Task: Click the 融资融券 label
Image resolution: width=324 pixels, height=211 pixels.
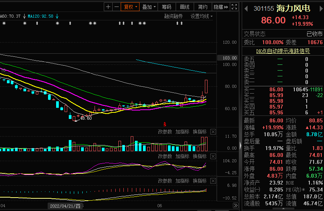Action: [x=173, y=16]
